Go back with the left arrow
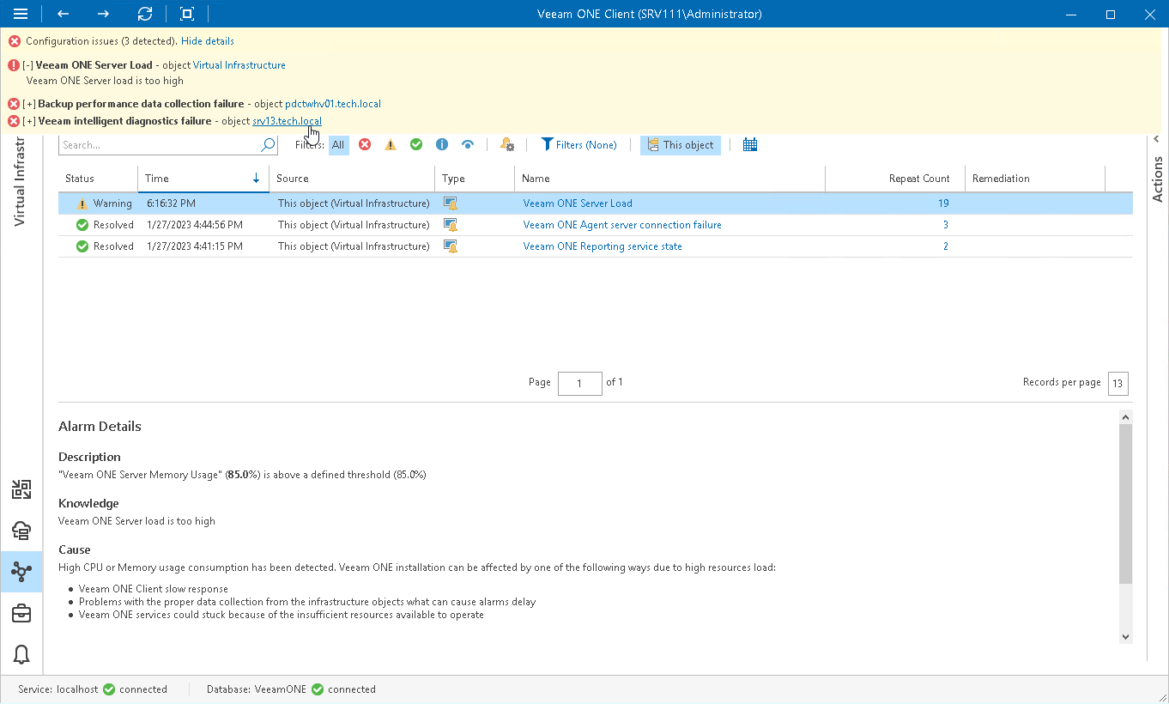The width and height of the screenshot is (1169, 704). pos(63,14)
